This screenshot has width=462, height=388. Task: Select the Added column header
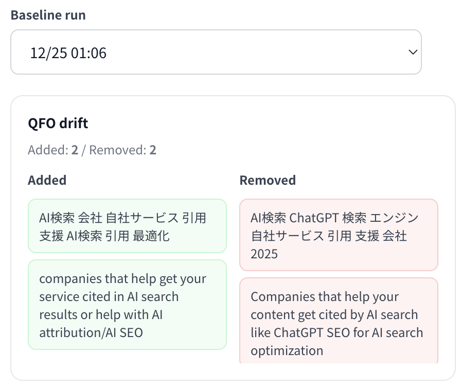[x=47, y=180]
